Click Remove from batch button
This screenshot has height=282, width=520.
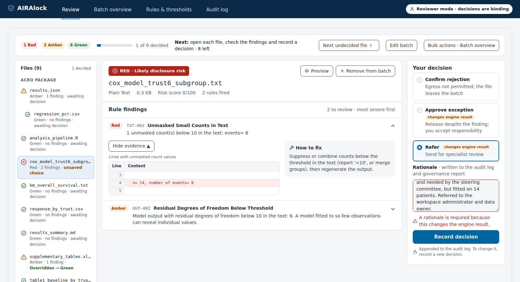tap(365, 71)
